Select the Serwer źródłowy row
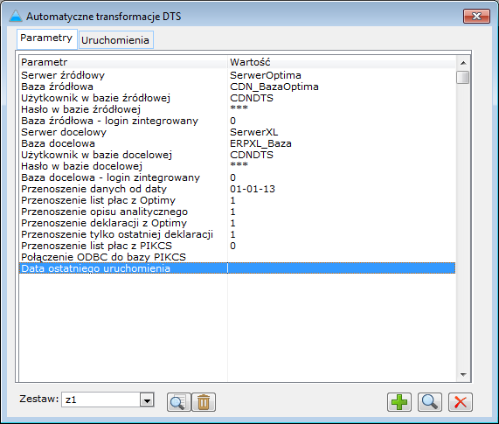This screenshot has height=424, width=499. (237, 75)
